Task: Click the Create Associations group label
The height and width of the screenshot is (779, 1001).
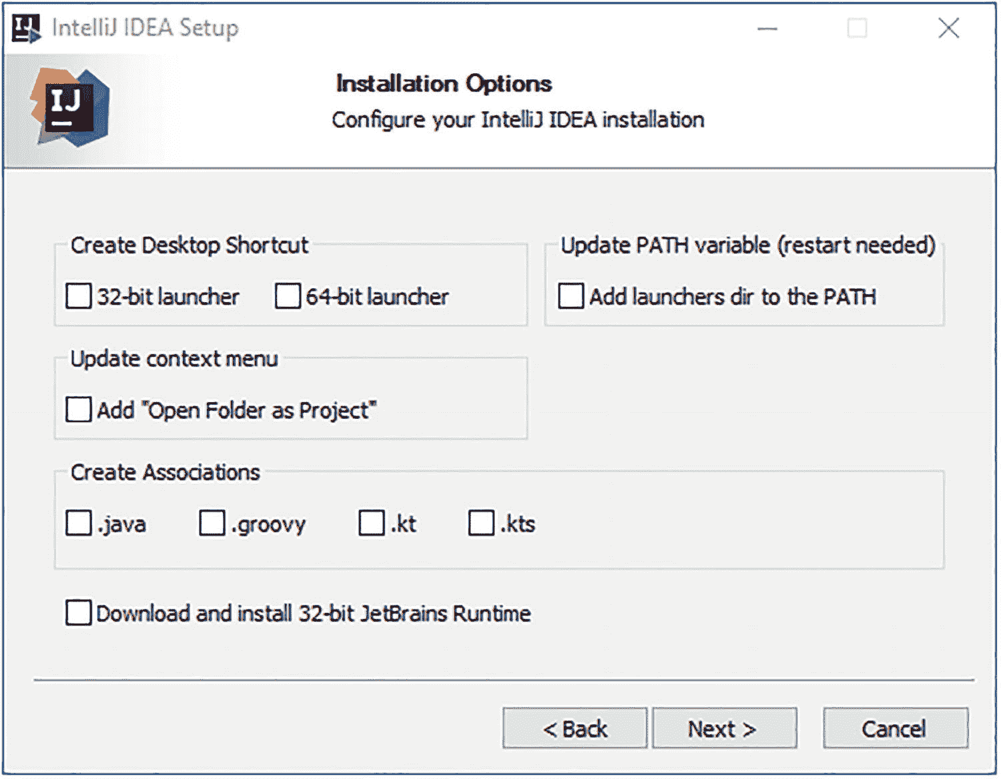Action: [x=165, y=472]
